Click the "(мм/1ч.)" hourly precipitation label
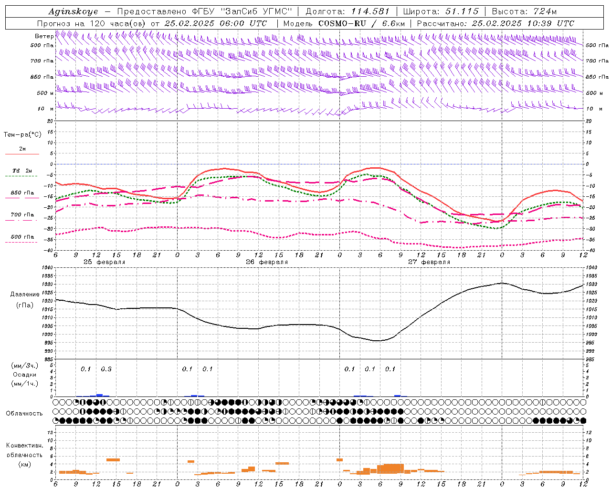The image size is (611, 488). [x=25, y=384]
